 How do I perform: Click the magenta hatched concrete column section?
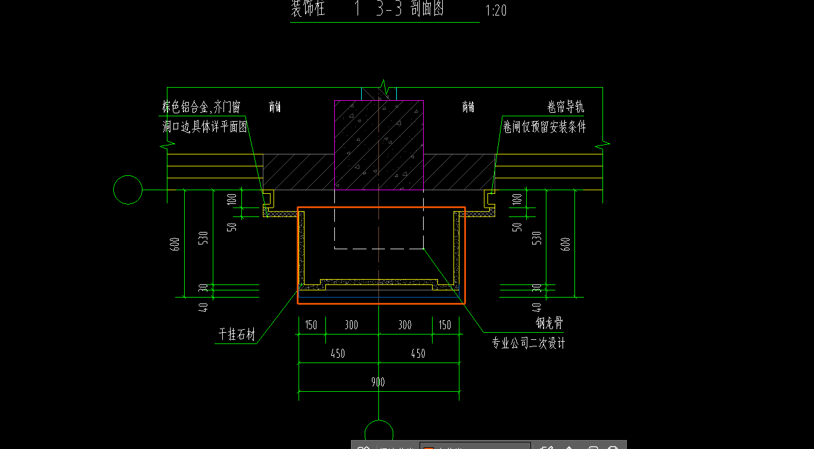[x=379, y=145]
